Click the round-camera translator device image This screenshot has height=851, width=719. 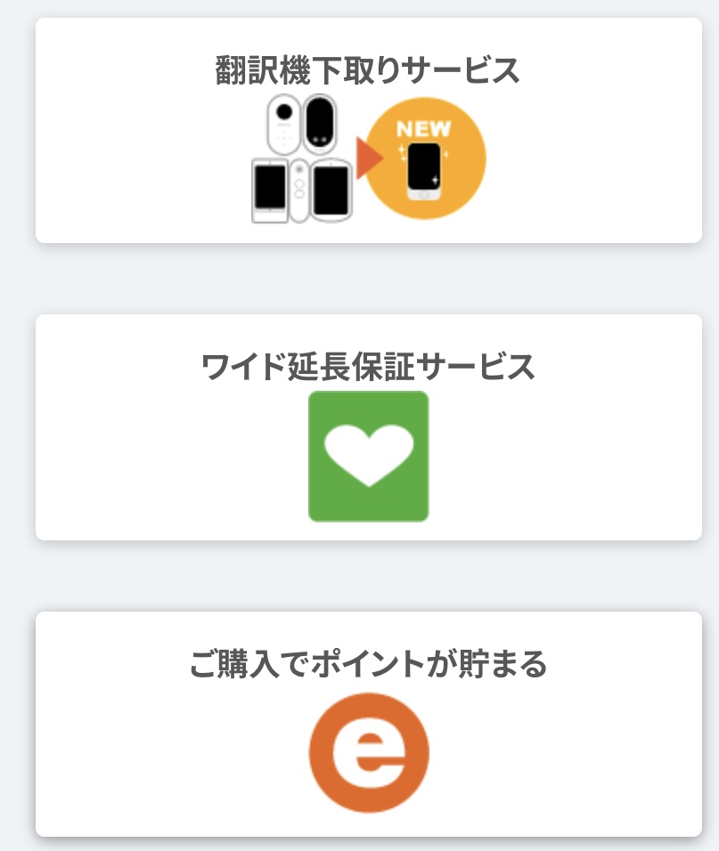coord(283,125)
